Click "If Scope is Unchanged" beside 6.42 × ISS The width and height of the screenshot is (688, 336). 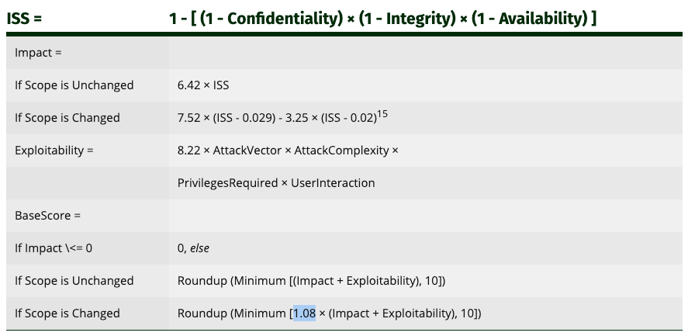pyautogui.click(x=74, y=85)
